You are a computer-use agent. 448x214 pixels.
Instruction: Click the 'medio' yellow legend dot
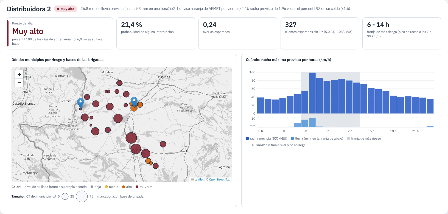point(106,187)
